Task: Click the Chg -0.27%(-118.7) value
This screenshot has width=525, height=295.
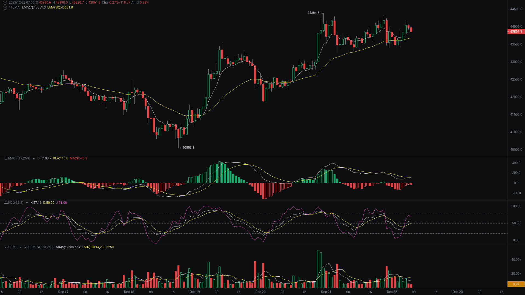Action: click(x=116, y=2)
